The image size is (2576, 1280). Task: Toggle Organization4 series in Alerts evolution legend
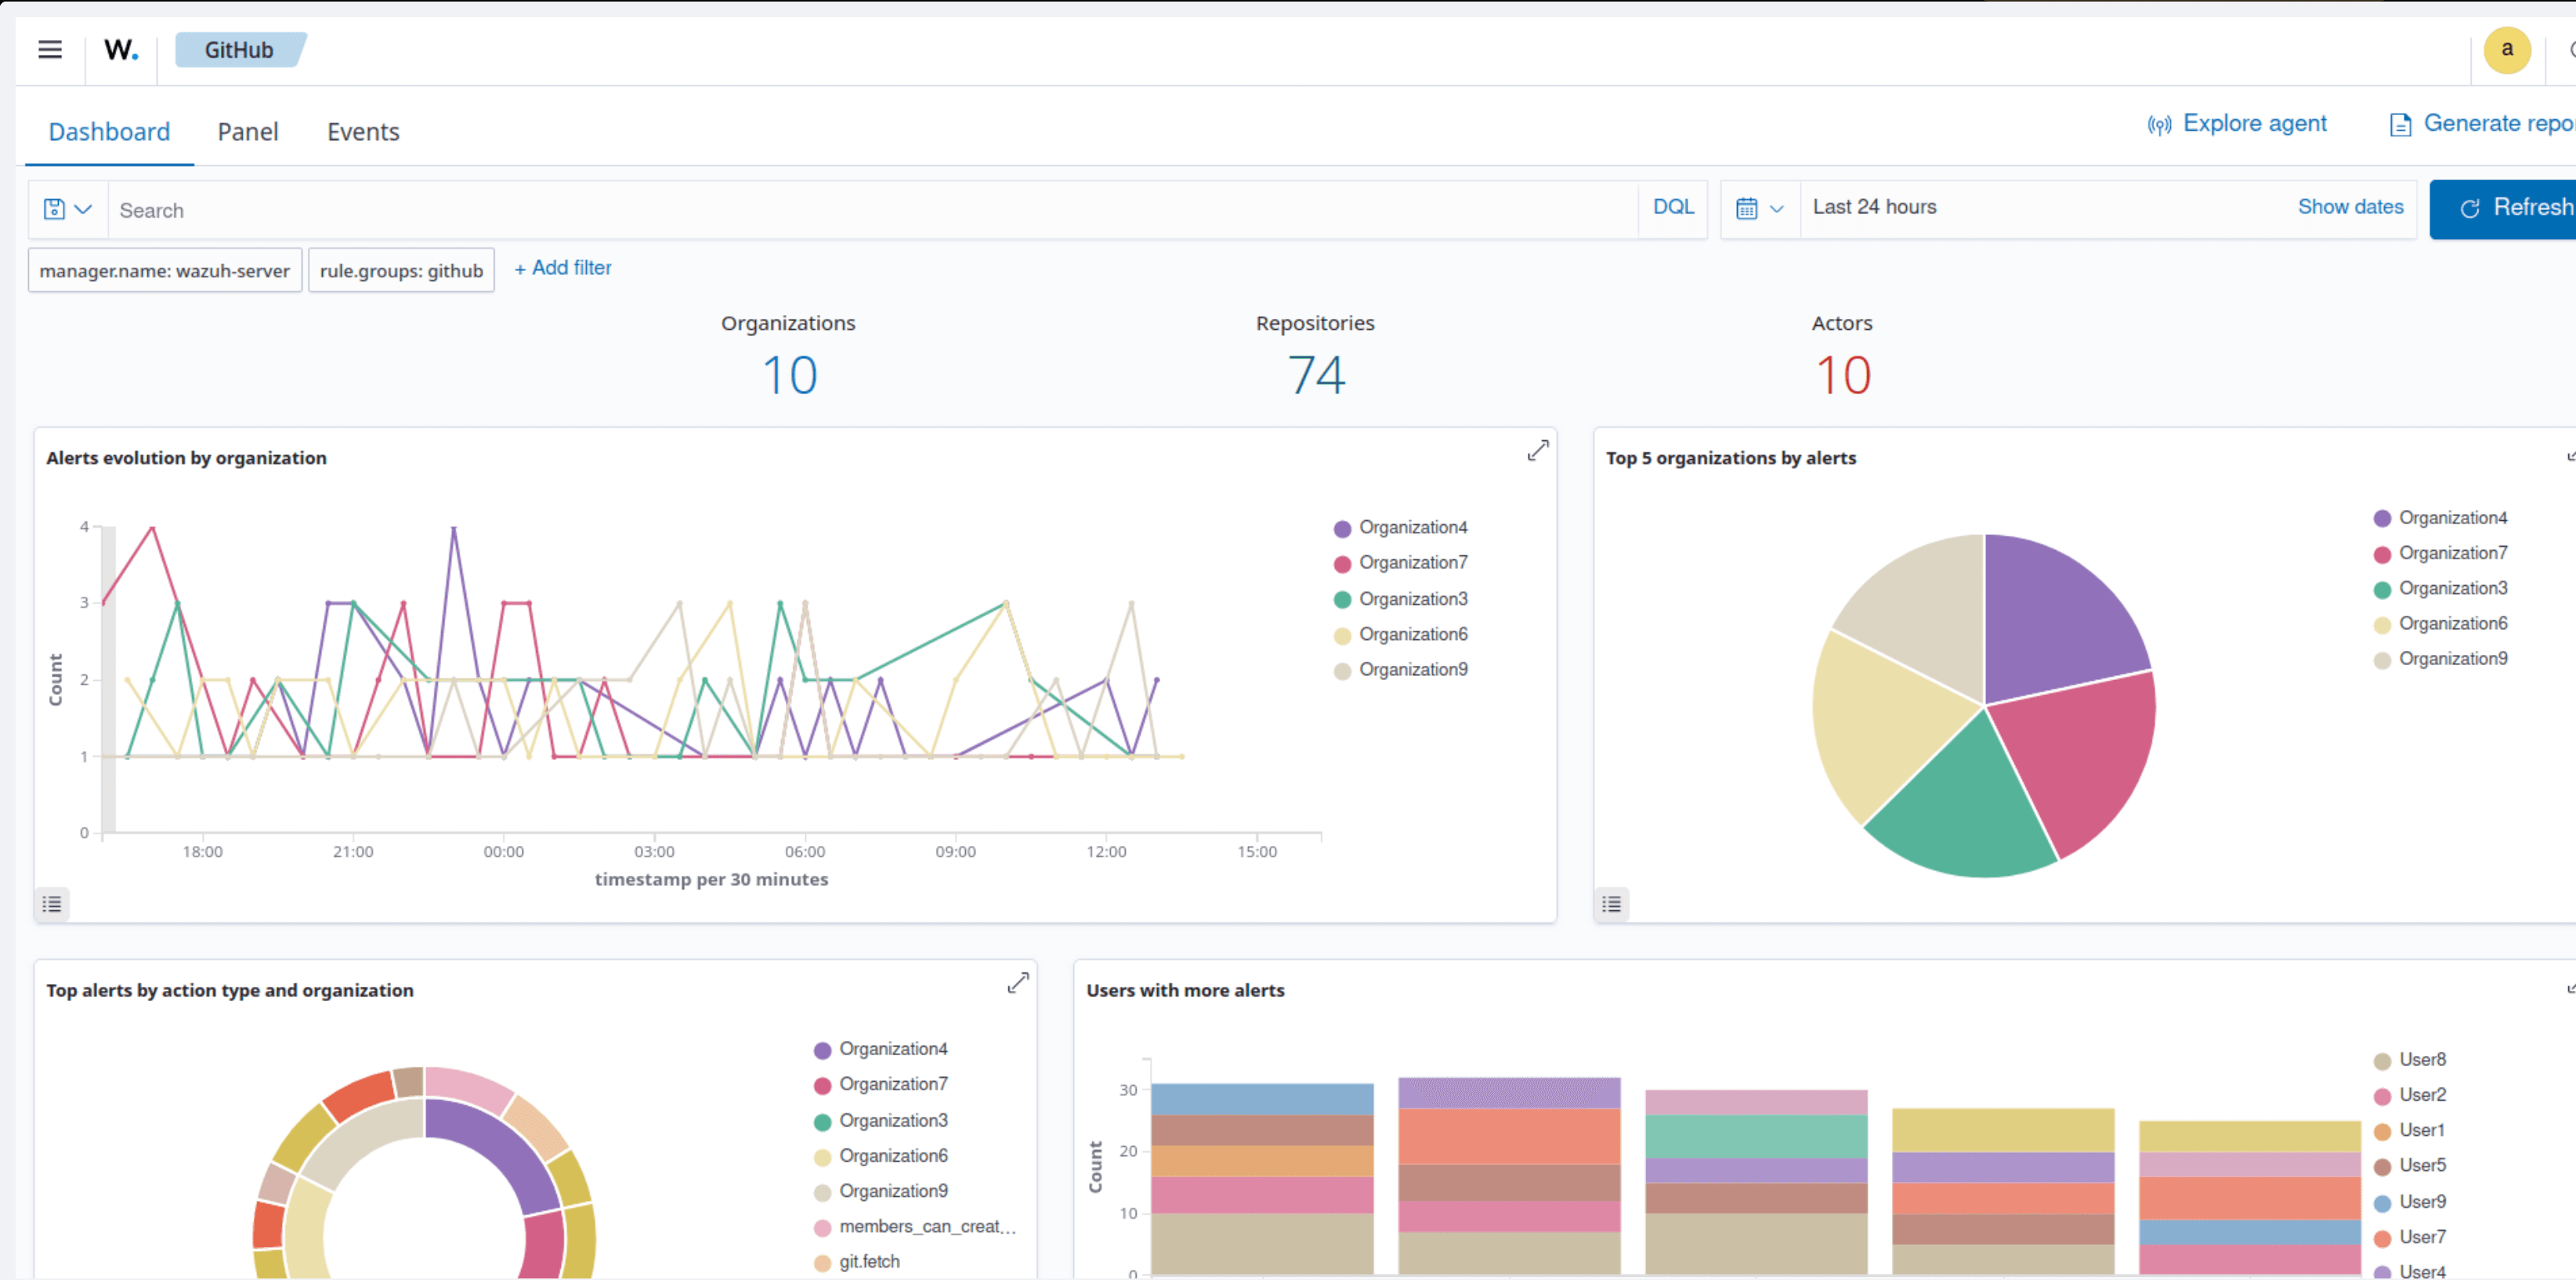[1412, 527]
